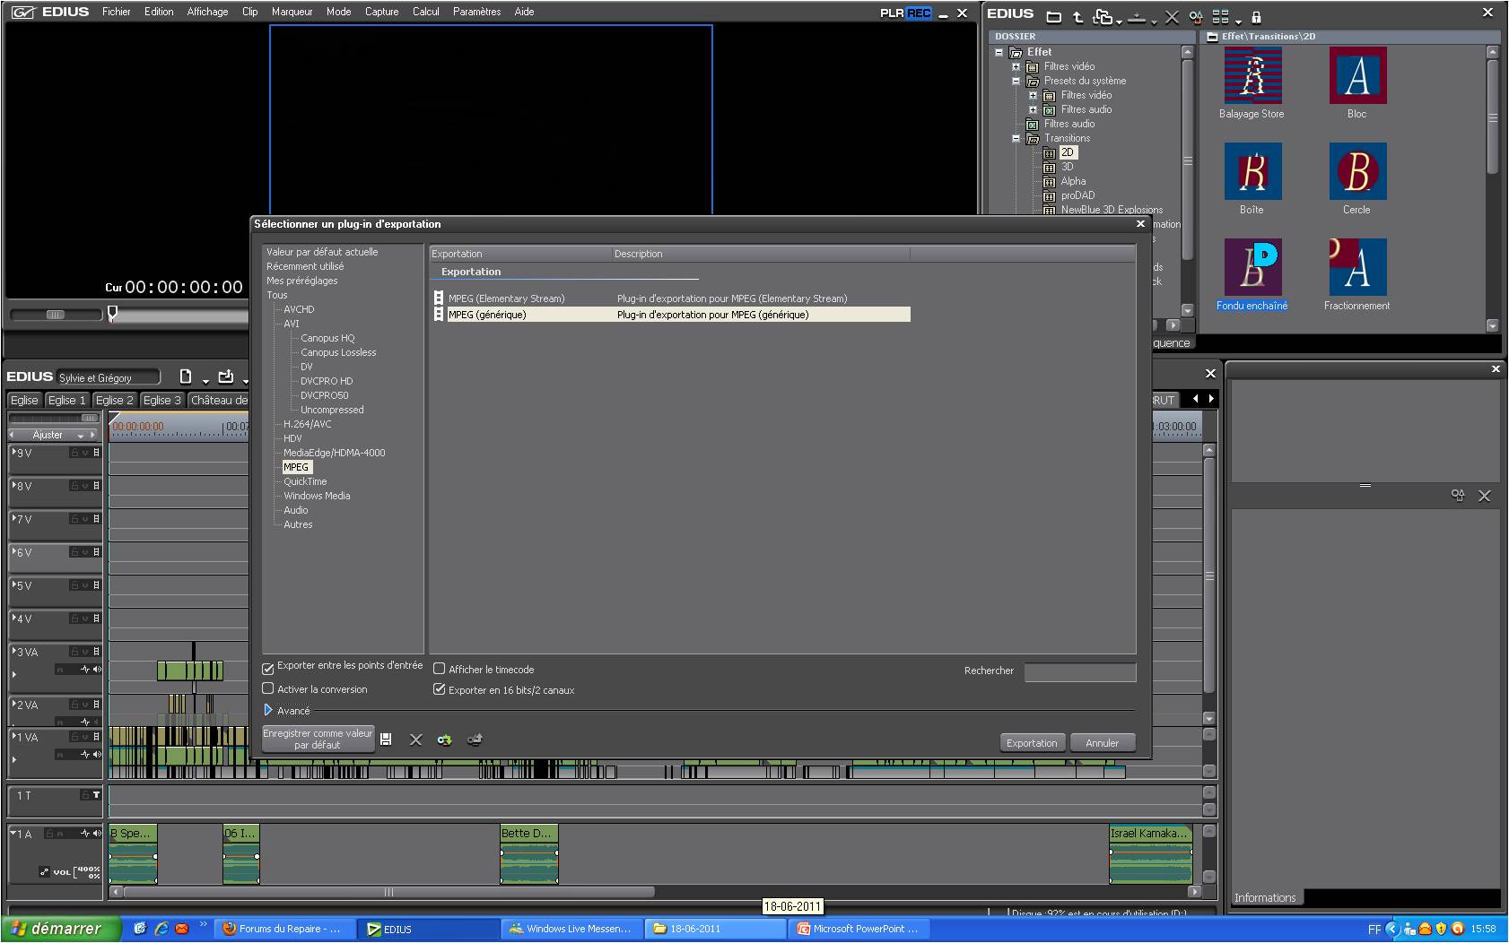Open the Capture menu
This screenshot has width=1509, height=943.
tap(381, 12)
